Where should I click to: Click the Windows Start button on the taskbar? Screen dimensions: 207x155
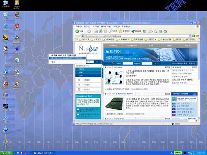(x=7, y=153)
